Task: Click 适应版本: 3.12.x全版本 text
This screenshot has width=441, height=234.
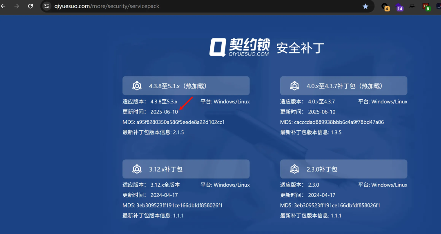Action: coord(151,185)
